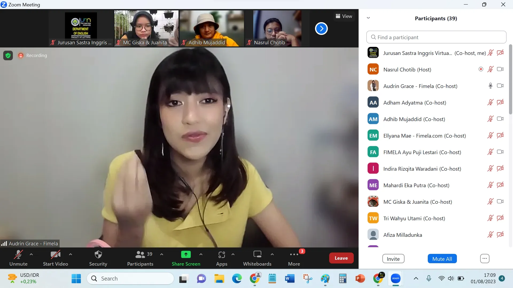The width and height of the screenshot is (513, 288).
Task: Expand arrow next to Participants button
Action: point(162,254)
